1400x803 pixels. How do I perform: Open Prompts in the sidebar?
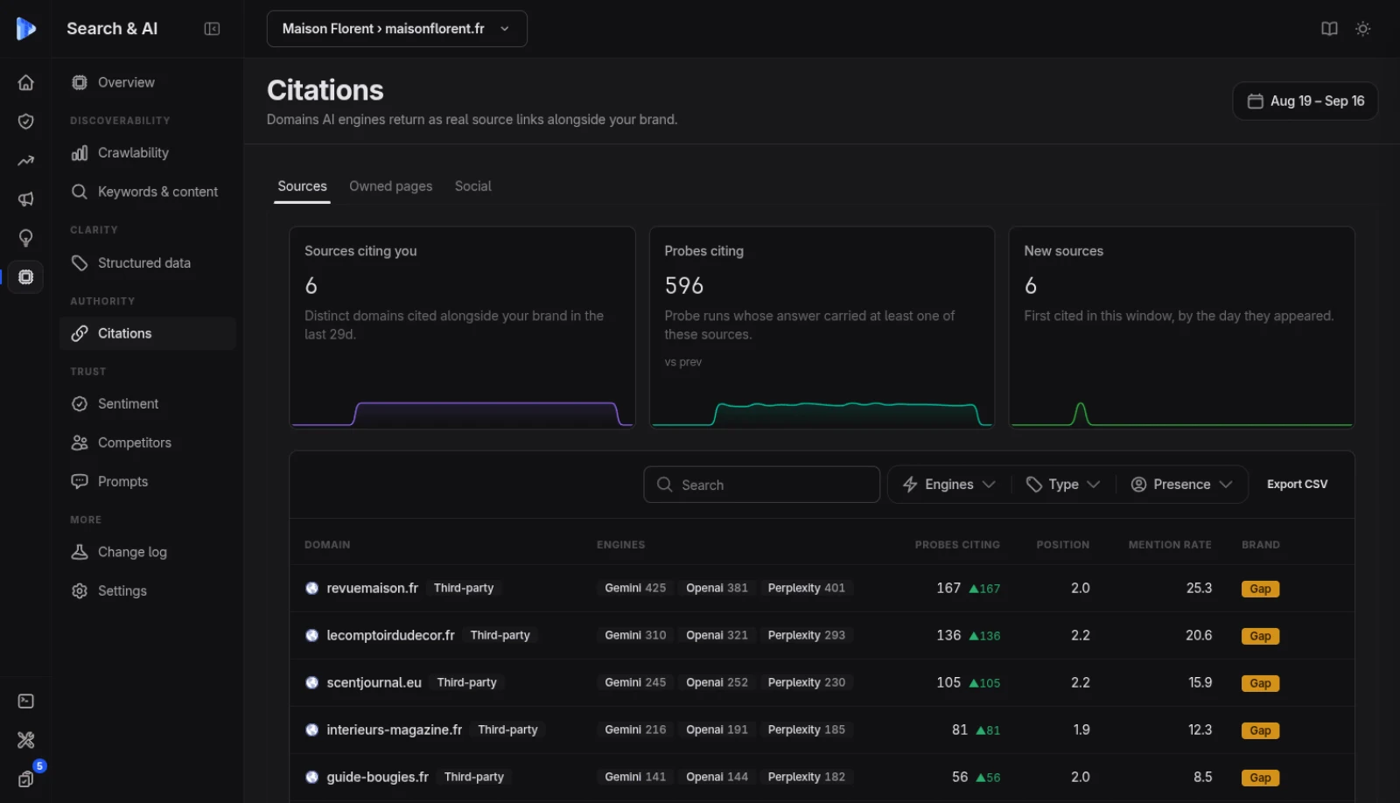pyautogui.click(x=148, y=482)
